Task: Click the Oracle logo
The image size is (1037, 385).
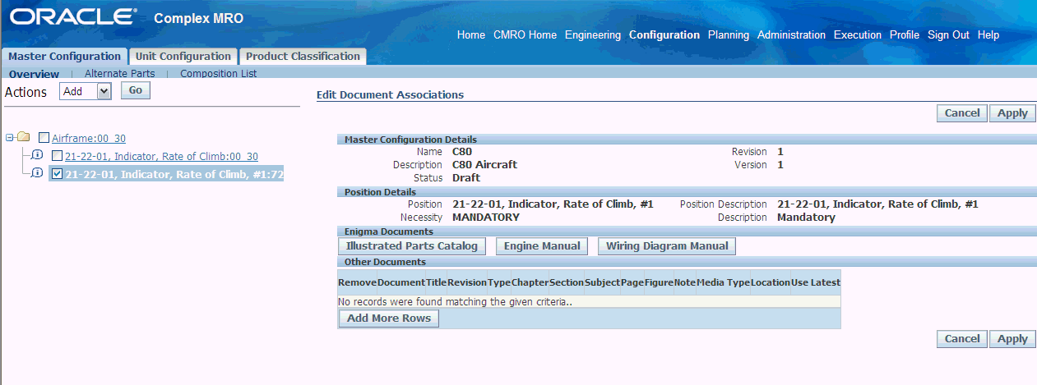Action: click(74, 16)
